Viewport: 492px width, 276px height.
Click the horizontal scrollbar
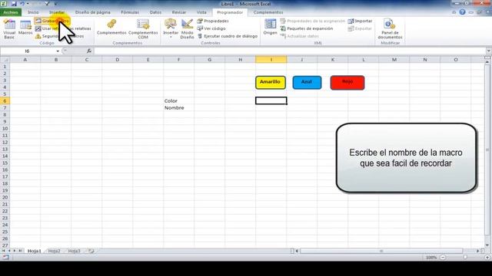pos(381,251)
